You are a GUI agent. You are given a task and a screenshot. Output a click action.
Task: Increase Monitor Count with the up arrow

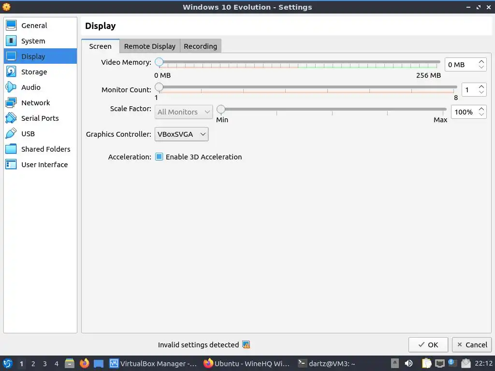point(481,87)
